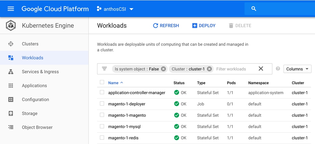Click the Status column header
The height and width of the screenshot is (144, 315).
tap(179, 83)
